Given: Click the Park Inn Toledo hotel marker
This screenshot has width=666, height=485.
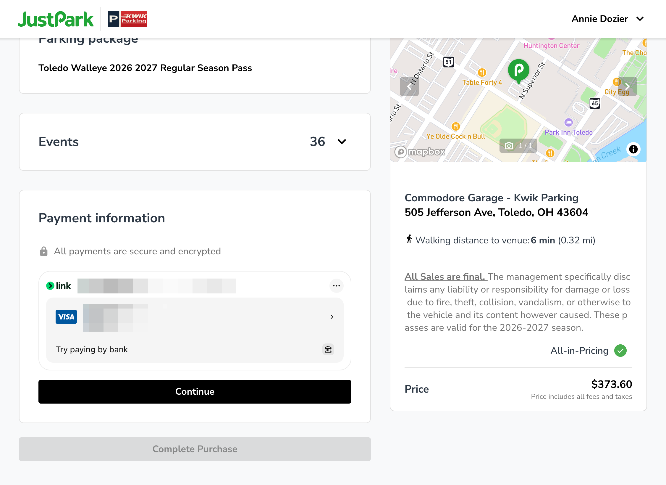Looking at the screenshot, I should (x=568, y=122).
